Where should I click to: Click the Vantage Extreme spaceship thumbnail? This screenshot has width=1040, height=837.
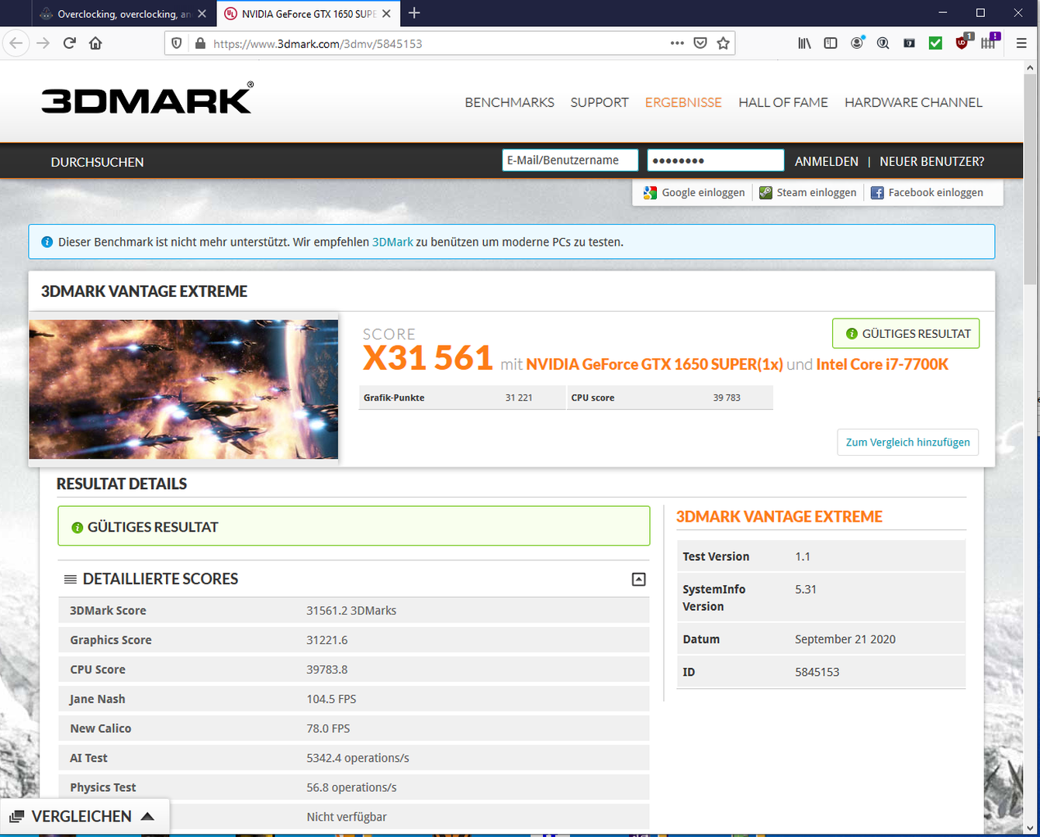(184, 389)
